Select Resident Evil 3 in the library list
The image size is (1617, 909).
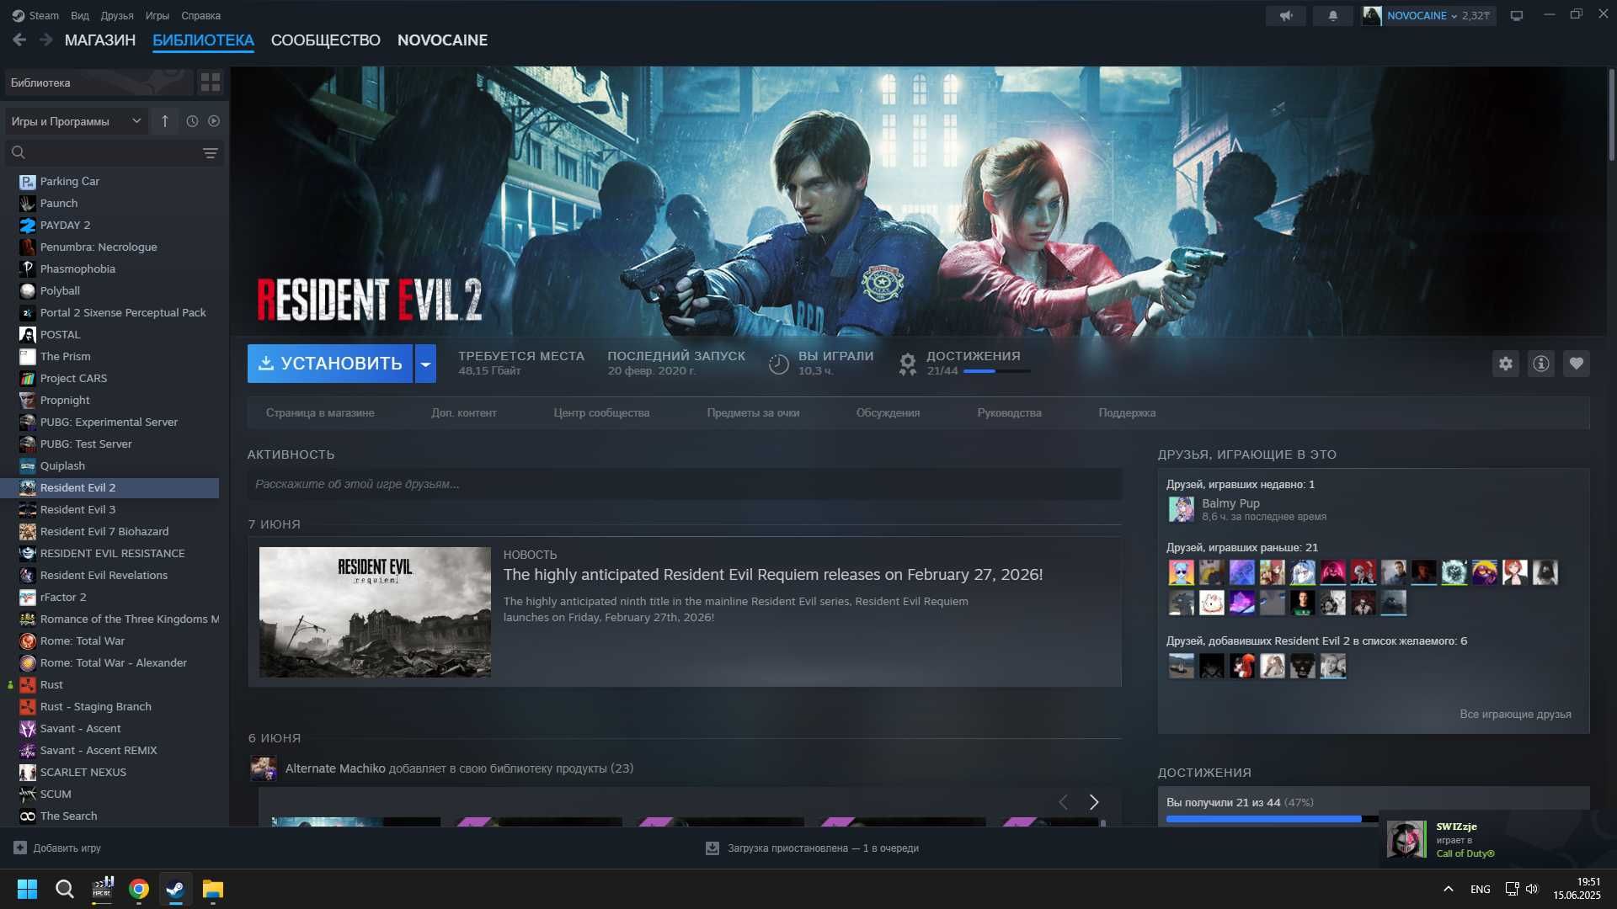[x=109, y=509]
